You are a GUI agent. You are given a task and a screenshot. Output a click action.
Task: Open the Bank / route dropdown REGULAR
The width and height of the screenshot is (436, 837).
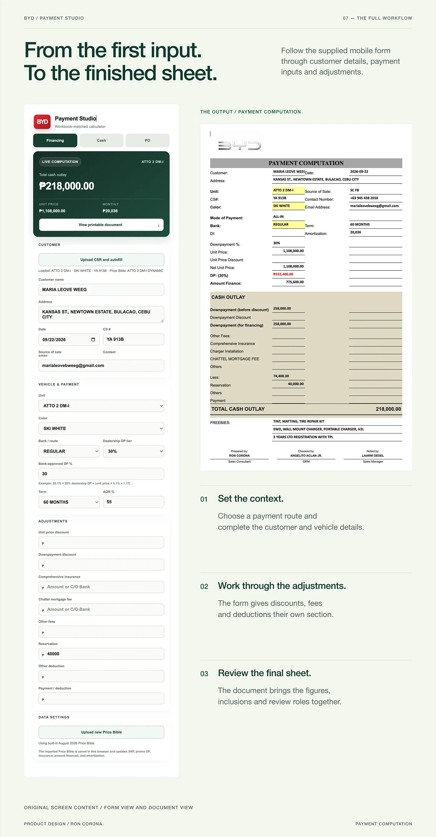[x=69, y=451]
